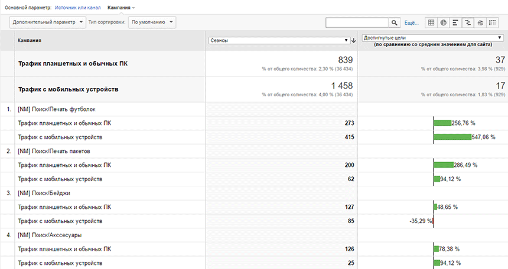Open the Дополнительный параметр dropdown
The height and width of the screenshot is (269, 508).
click(48, 22)
